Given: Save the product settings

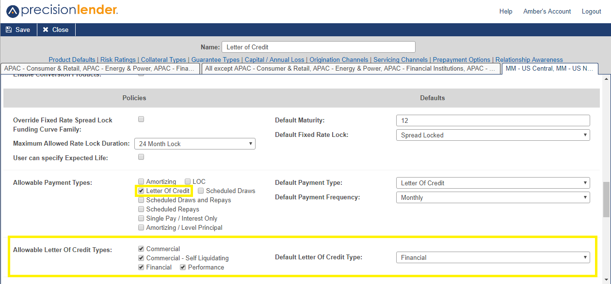Looking at the screenshot, I should click(18, 30).
